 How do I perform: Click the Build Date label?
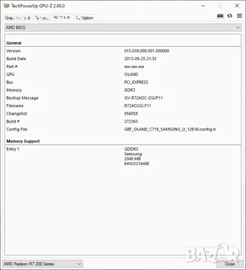coord(16,58)
